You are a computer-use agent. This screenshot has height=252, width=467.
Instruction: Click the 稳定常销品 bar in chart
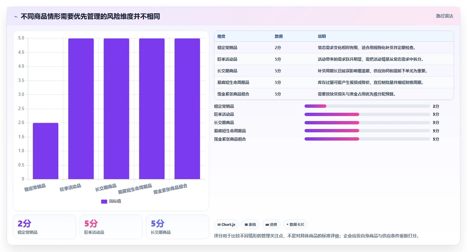coord(45,151)
